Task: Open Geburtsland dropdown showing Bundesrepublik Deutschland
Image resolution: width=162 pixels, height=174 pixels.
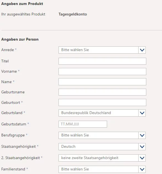Action: pyautogui.click(x=102, y=113)
